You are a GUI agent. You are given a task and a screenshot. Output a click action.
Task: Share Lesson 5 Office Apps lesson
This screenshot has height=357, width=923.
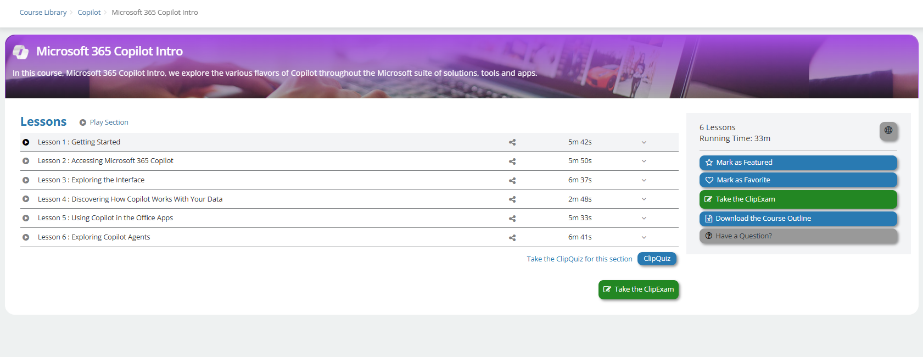(512, 219)
